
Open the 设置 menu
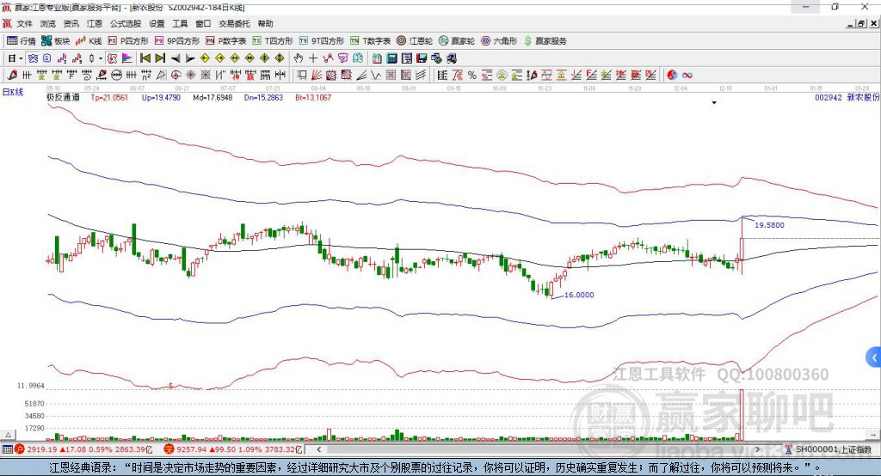tap(157, 23)
